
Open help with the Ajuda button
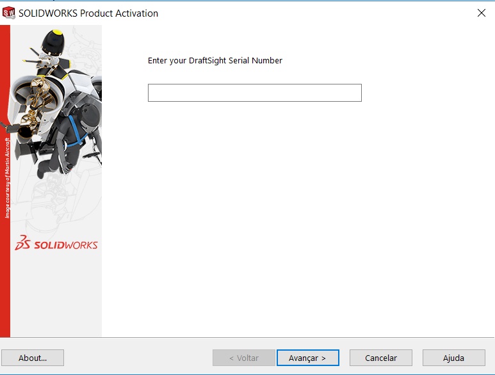[453, 358]
